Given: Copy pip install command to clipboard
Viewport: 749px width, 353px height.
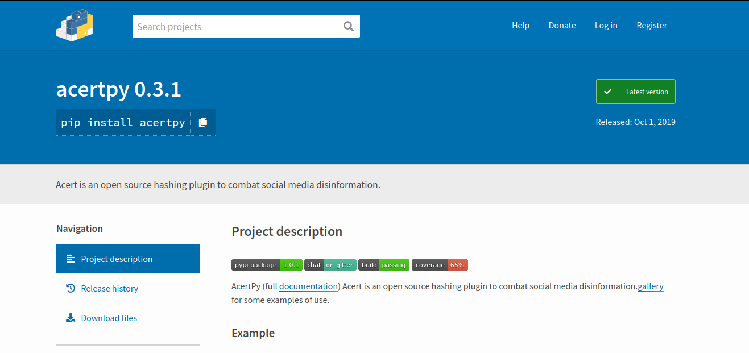Looking at the screenshot, I should pyautogui.click(x=203, y=122).
